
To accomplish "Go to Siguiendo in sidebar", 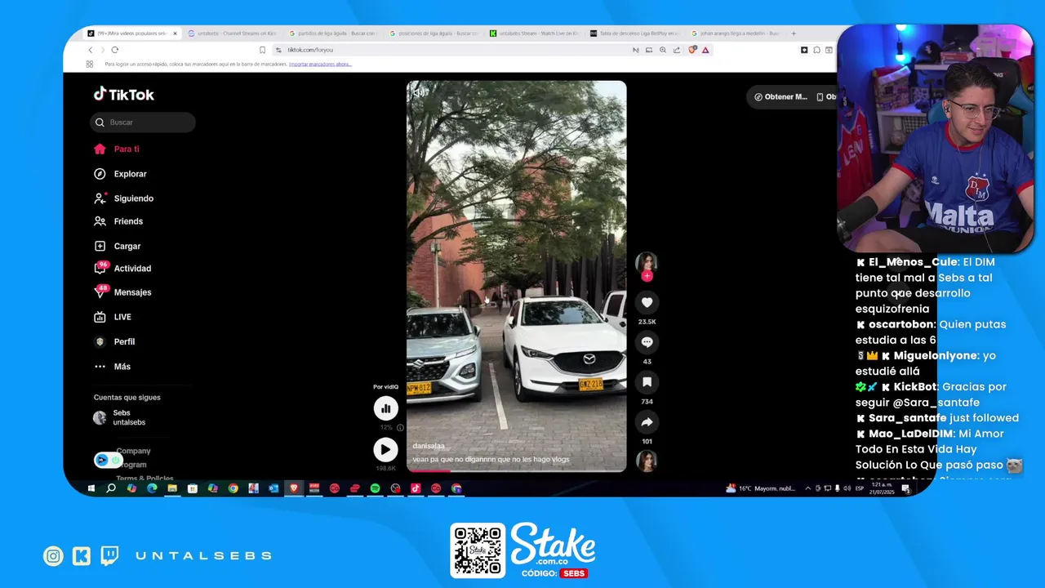I will [x=123, y=198].
